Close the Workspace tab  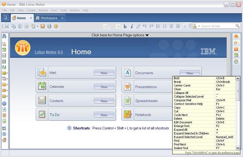coord(62,18)
